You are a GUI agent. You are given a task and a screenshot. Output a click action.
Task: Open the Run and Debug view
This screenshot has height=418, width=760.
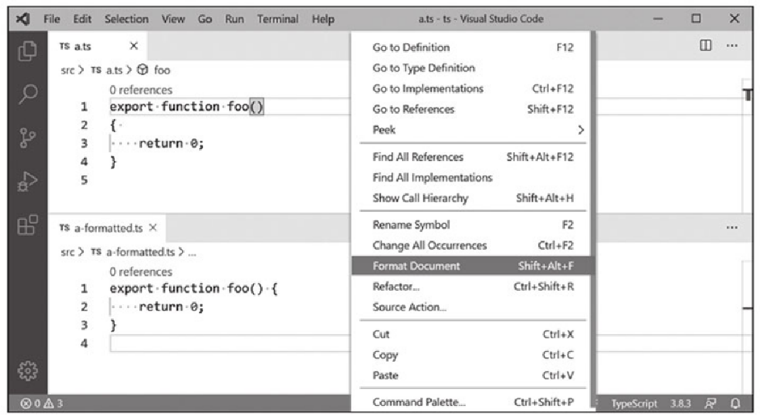coord(27,182)
